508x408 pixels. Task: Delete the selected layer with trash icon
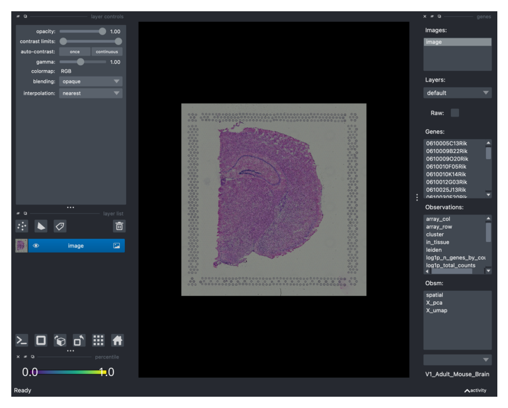(x=119, y=226)
